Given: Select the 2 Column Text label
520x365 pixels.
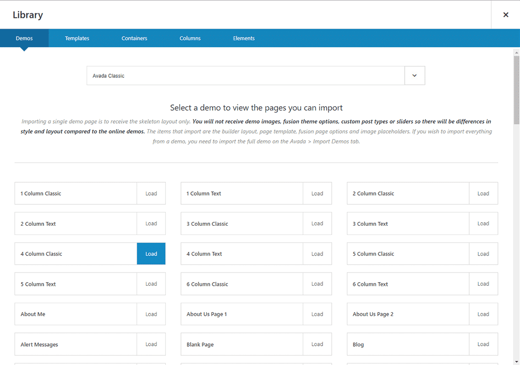Looking at the screenshot, I should pos(38,224).
